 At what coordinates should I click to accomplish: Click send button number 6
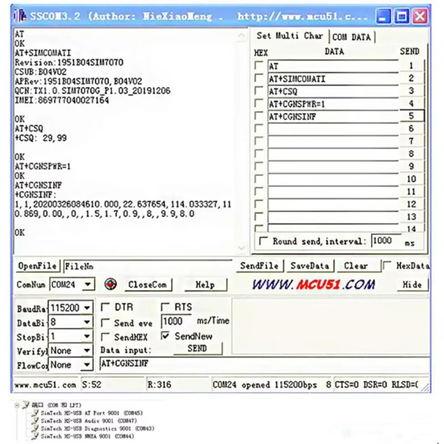tap(411, 128)
